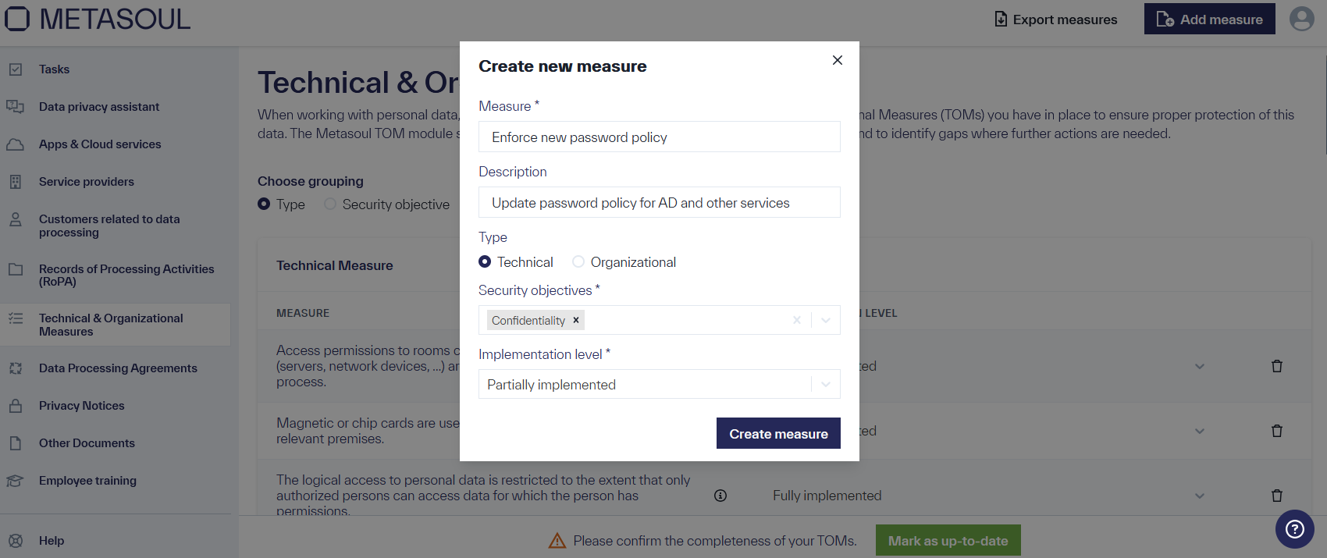Viewport: 1327px width, 558px height.
Task: Choose the Organizational type option
Action: tap(578, 261)
